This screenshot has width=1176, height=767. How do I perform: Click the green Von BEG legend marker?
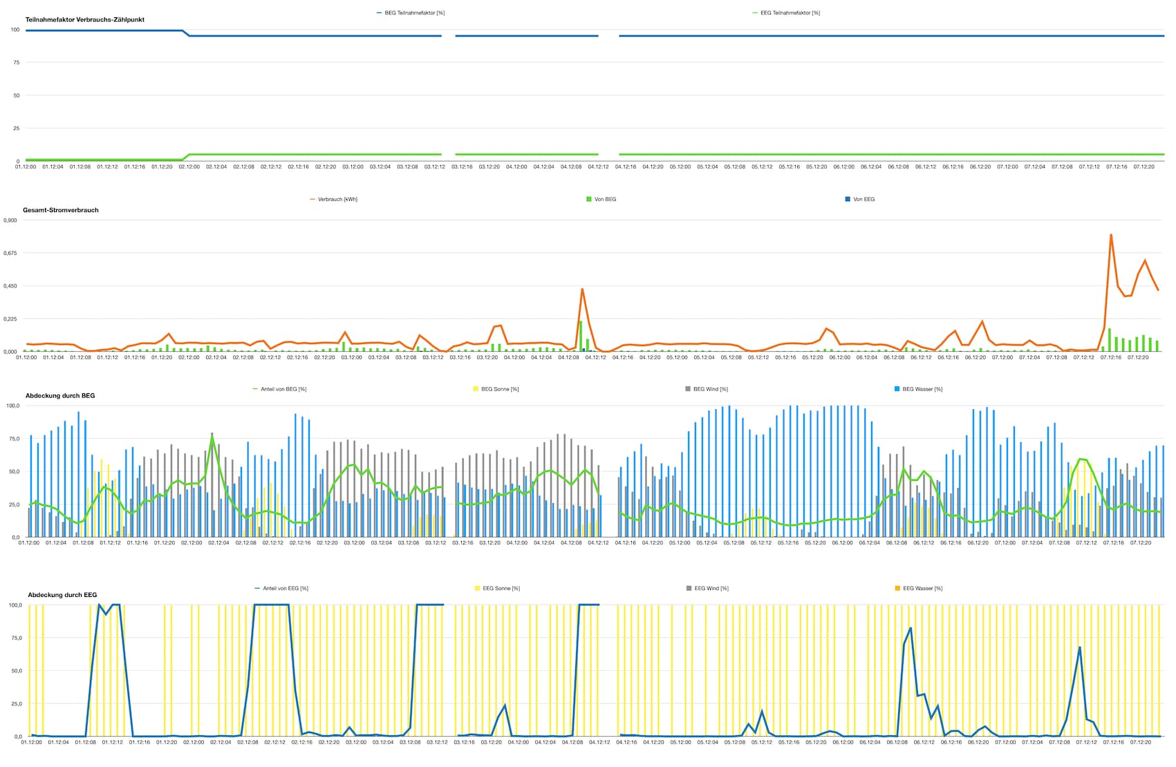(589, 199)
